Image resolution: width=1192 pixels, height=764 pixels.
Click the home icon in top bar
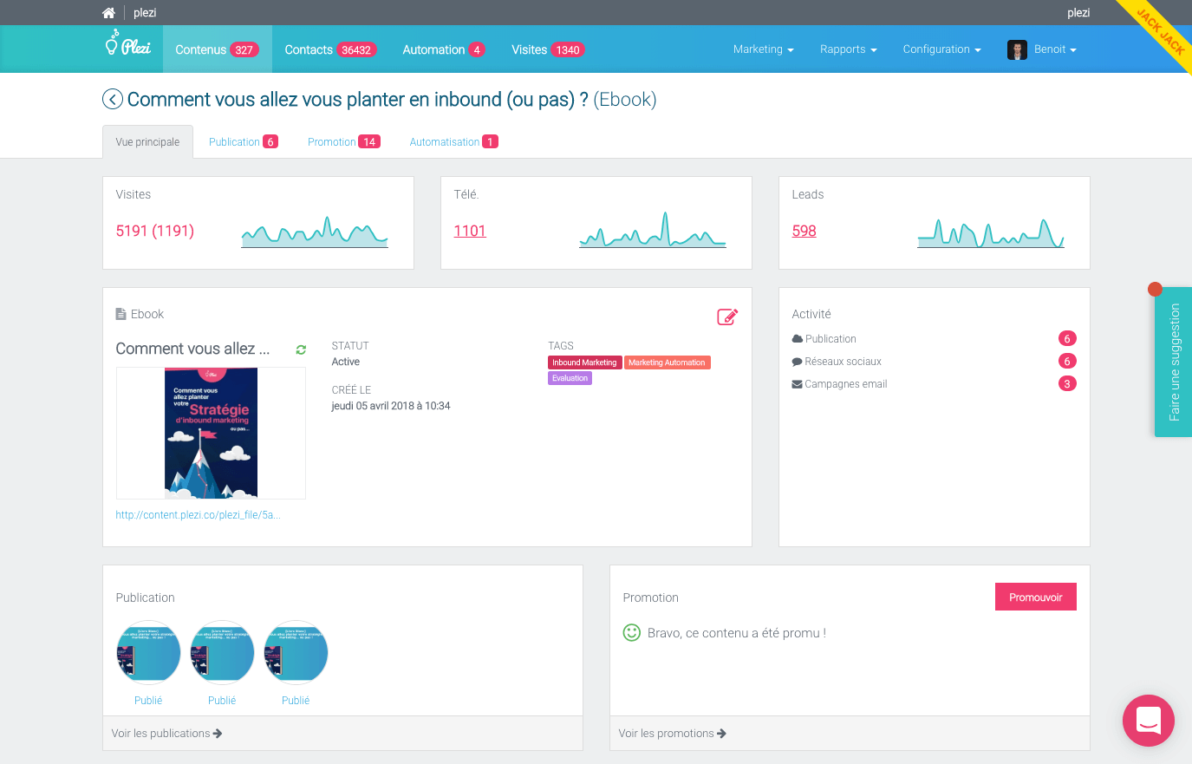108,13
